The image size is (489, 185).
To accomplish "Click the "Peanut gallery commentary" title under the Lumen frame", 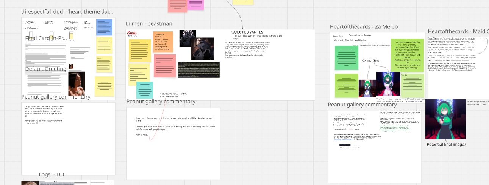I will pyautogui.click(x=161, y=102).
